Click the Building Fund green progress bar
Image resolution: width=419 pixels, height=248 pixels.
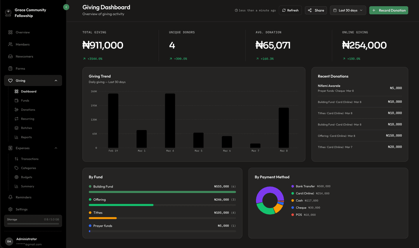pos(162,192)
